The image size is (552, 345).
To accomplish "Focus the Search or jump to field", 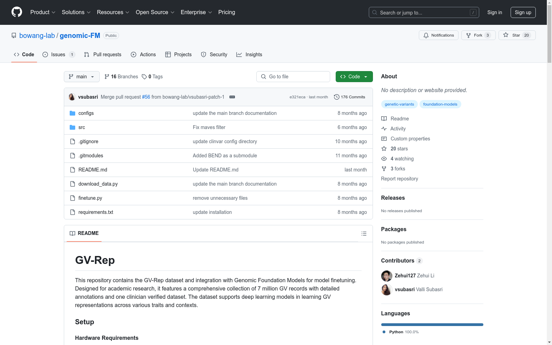I will click(424, 12).
